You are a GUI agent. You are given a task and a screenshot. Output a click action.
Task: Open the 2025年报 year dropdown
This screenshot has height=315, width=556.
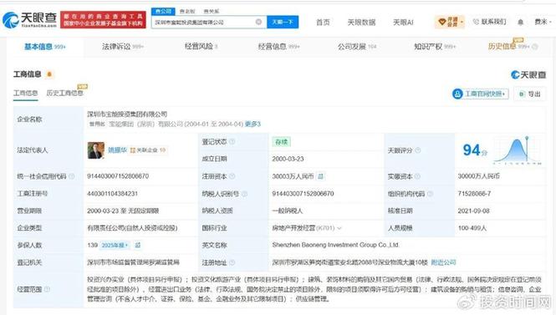pos(115,245)
